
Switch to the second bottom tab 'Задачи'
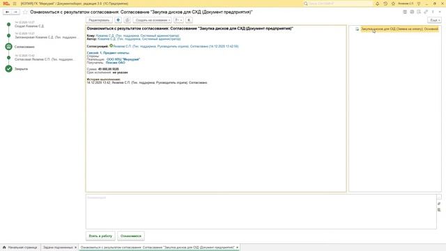(58, 248)
